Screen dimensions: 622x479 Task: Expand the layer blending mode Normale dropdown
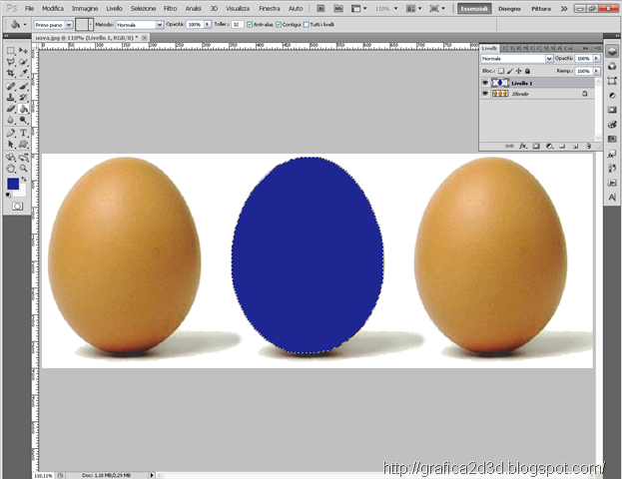[517, 59]
